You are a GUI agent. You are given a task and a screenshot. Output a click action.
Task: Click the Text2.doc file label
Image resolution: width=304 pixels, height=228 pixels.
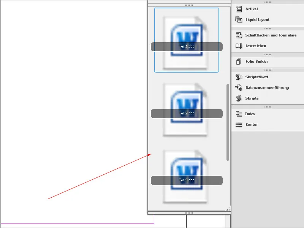[187, 112]
